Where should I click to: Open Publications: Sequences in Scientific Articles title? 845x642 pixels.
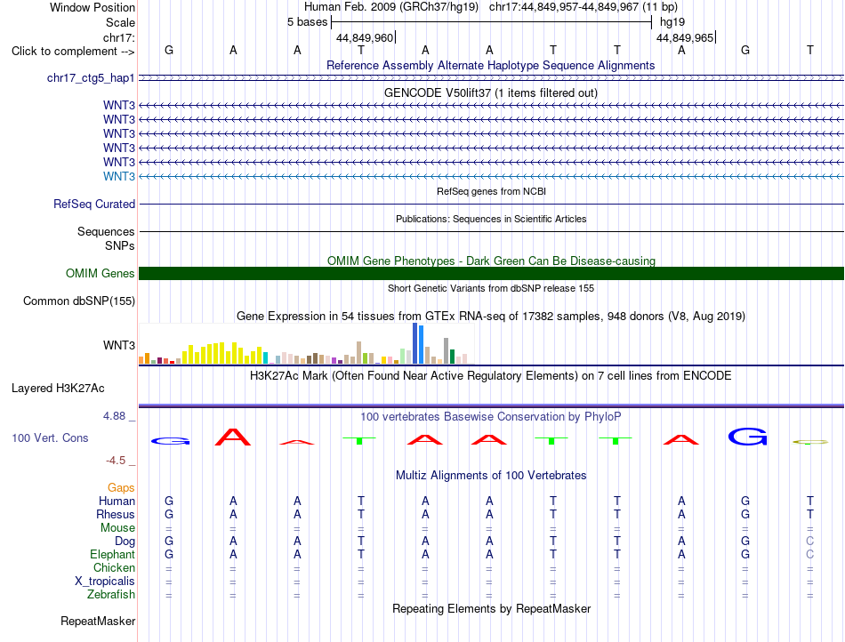pos(491,219)
